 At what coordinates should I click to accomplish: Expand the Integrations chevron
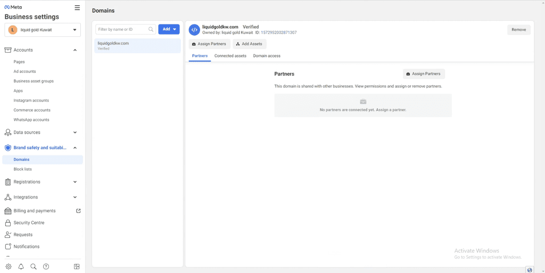pos(75,197)
